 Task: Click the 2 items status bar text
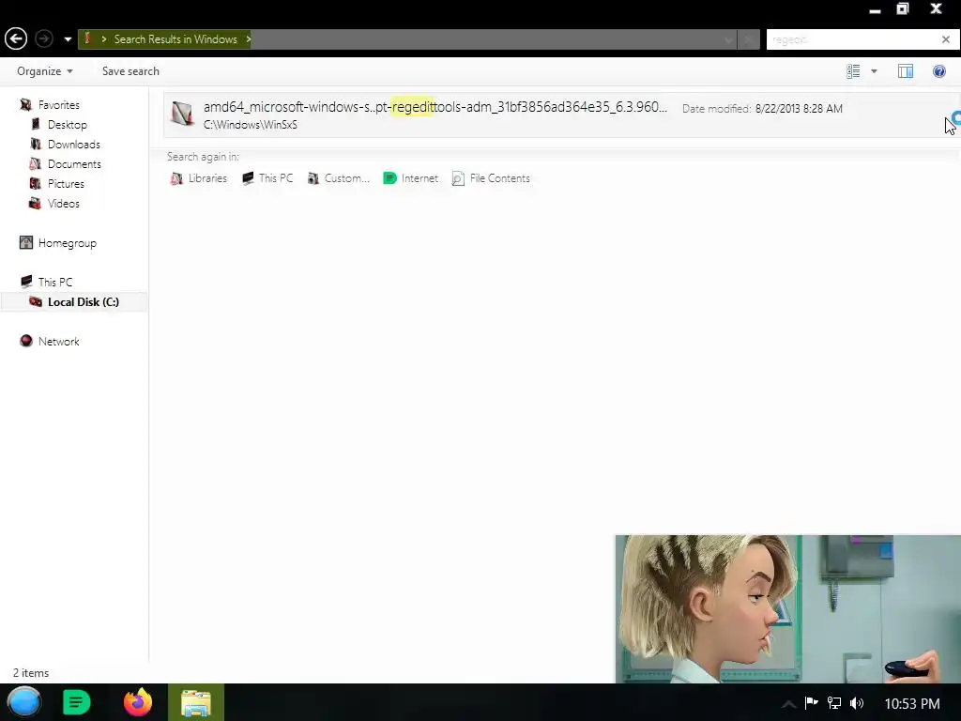point(31,672)
